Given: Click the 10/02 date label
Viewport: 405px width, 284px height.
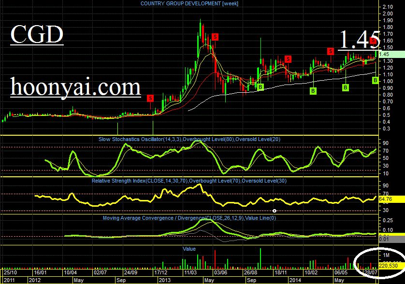Looking at the screenshot, I should tap(311, 272).
